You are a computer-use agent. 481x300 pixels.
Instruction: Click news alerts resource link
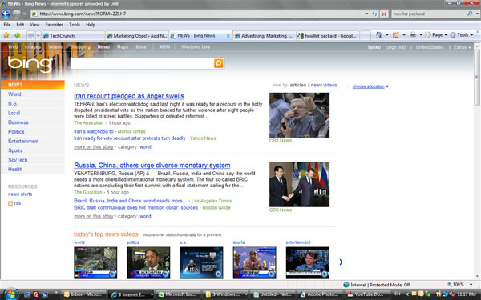20,194
